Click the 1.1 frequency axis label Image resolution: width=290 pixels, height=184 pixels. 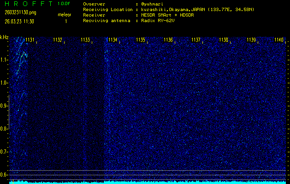click(4, 60)
